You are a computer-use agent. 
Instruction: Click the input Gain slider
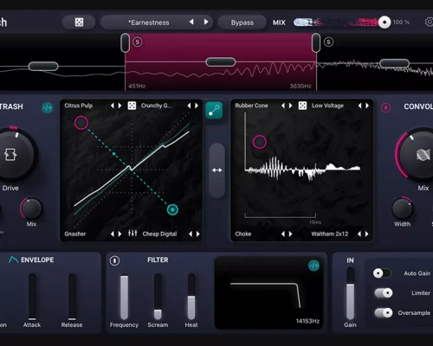[350, 293]
